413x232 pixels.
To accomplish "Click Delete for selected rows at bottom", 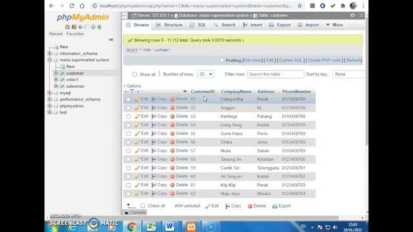I will 257,206.
